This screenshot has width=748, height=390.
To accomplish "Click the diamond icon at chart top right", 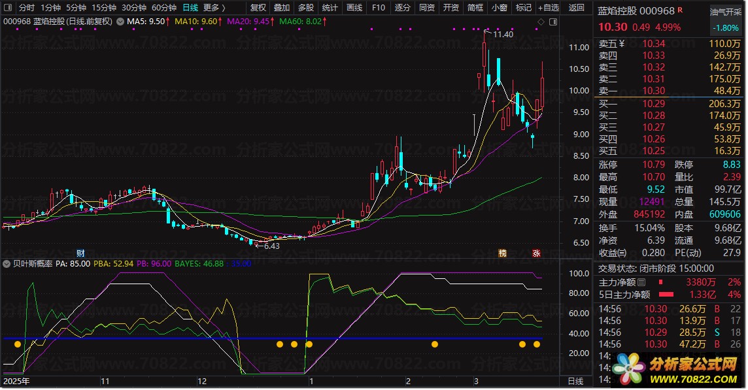I will click(540, 22).
